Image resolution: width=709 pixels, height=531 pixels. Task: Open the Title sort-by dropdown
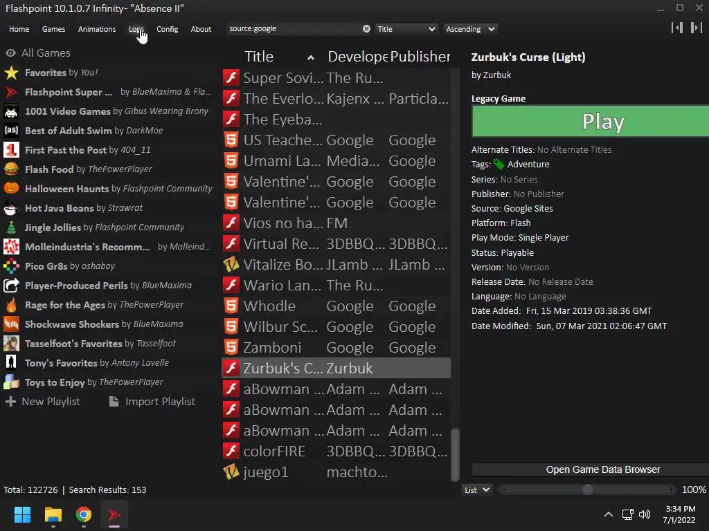tap(406, 29)
